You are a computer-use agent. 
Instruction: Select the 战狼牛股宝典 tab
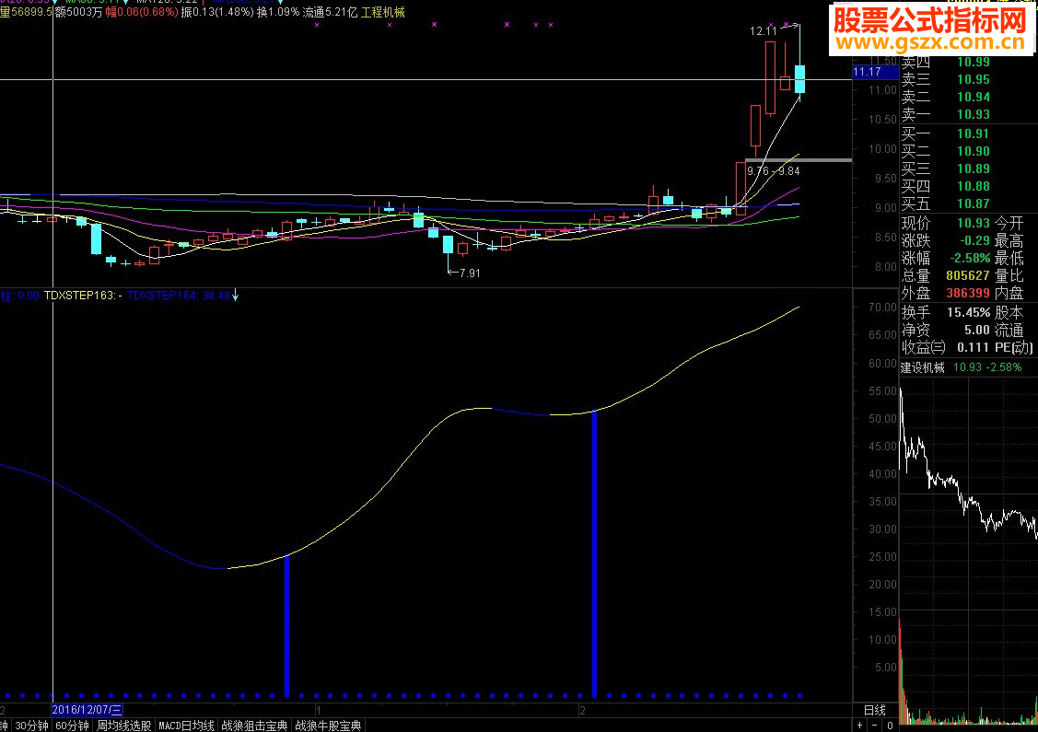click(x=328, y=726)
